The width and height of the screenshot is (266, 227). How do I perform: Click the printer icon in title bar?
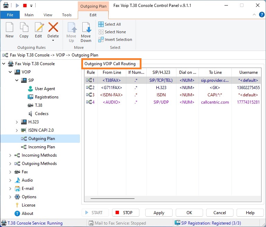[x=6, y=5]
